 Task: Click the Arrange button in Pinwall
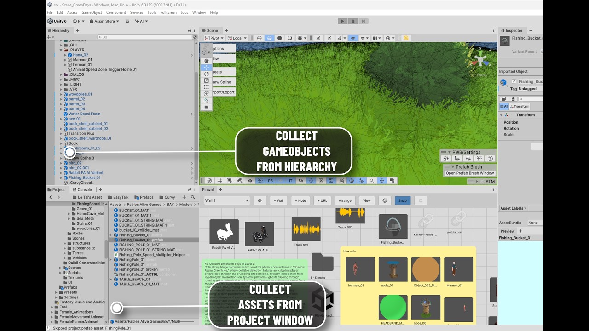tap(345, 200)
